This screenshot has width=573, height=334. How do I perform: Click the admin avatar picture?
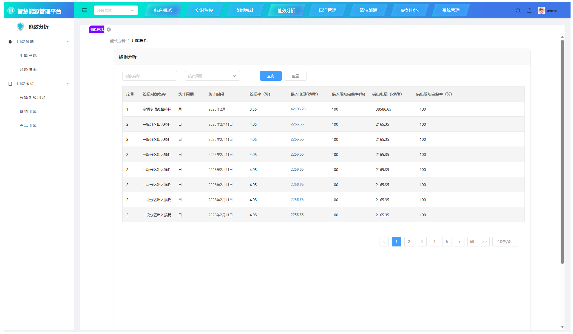pyautogui.click(x=541, y=11)
